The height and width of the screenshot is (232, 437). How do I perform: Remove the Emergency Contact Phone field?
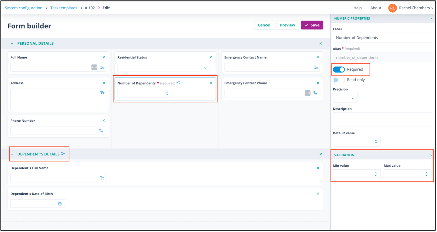[x=318, y=83]
